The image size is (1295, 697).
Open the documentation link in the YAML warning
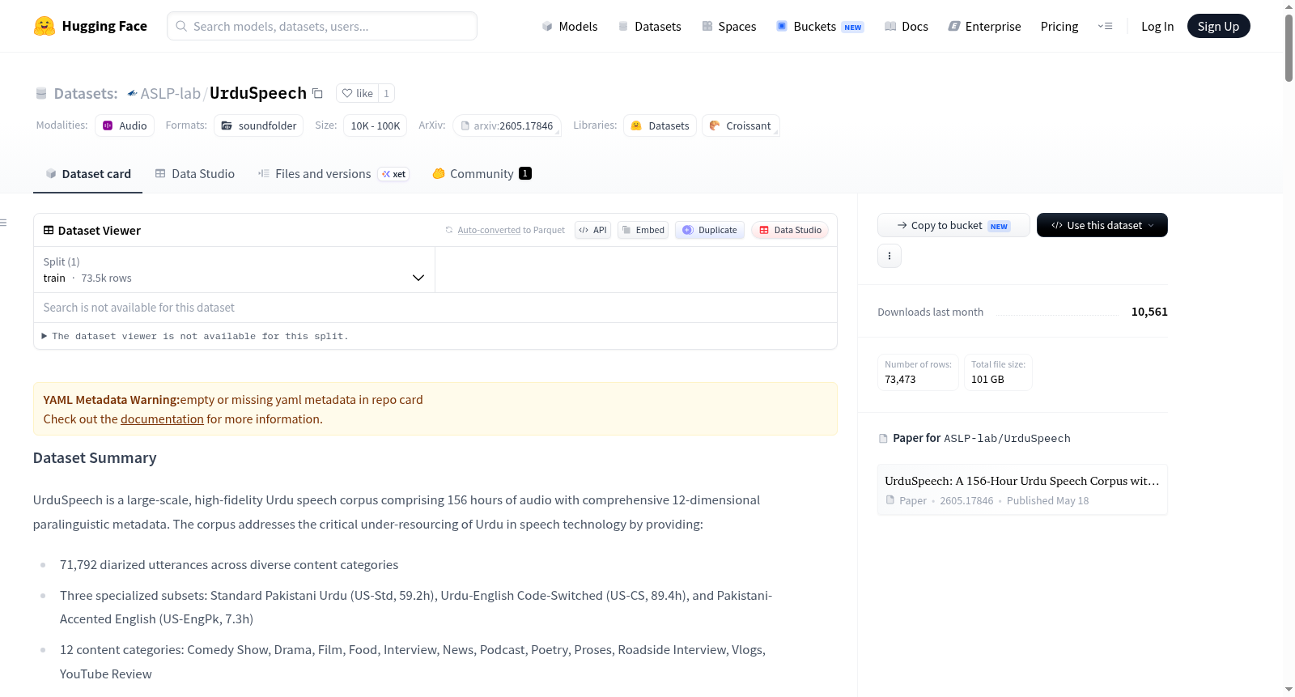pos(162,419)
